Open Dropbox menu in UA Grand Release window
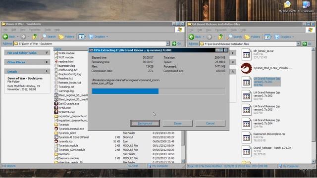This screenshot has height=178, width=317. [x=284, y=37]
